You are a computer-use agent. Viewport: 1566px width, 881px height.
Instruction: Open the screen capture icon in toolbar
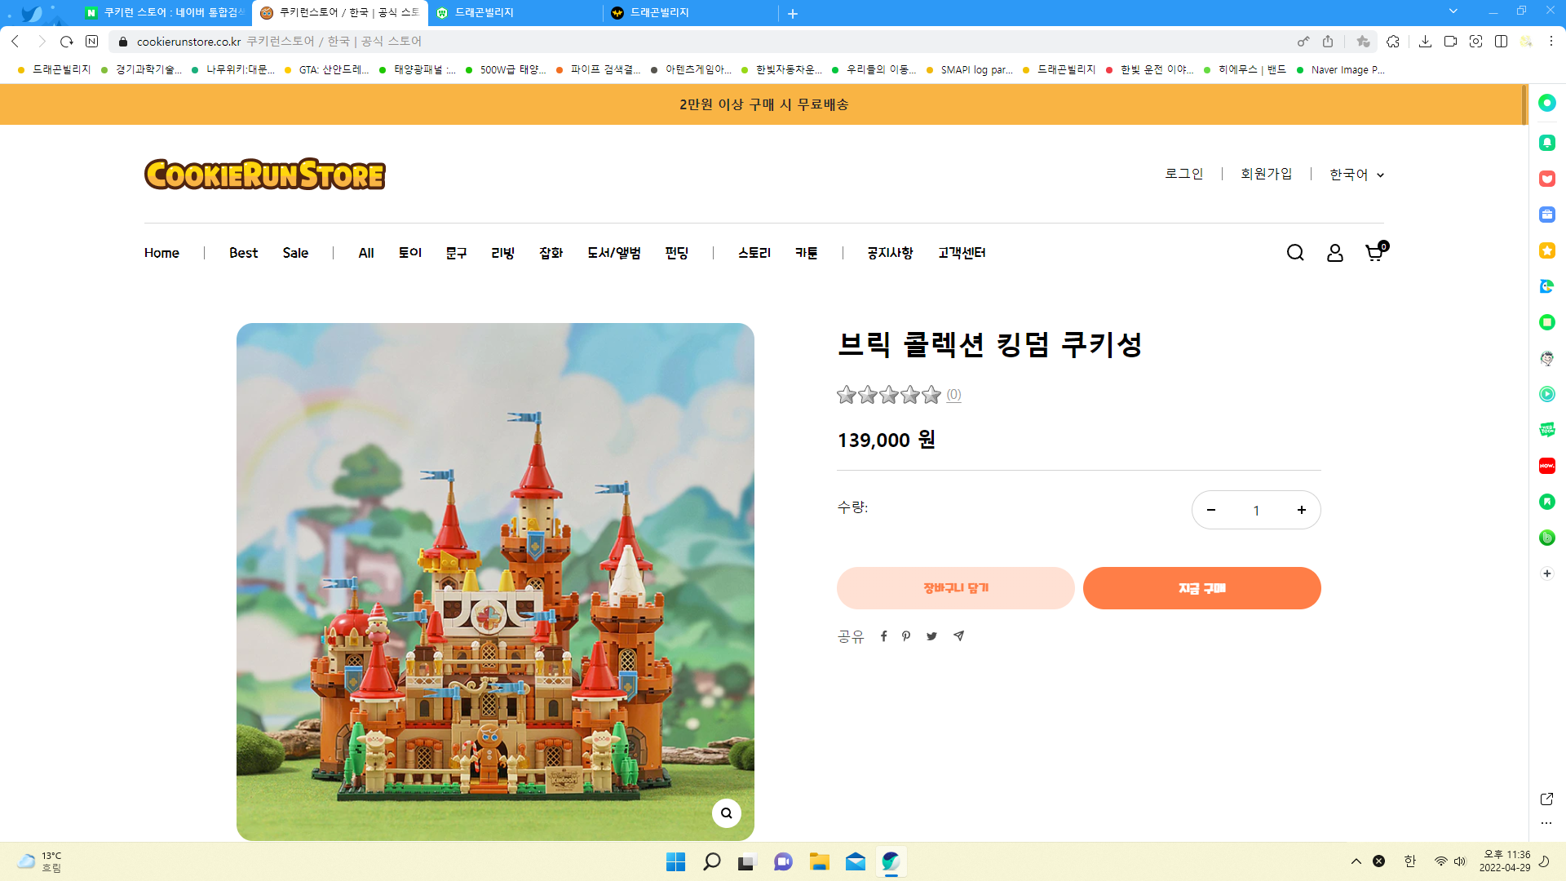tap(1475, 42)
